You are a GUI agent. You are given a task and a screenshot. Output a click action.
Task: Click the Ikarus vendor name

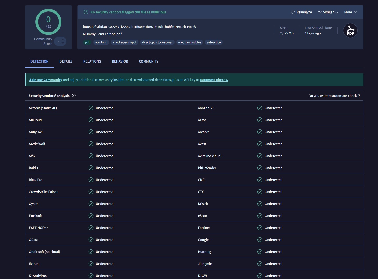(34, 264)
